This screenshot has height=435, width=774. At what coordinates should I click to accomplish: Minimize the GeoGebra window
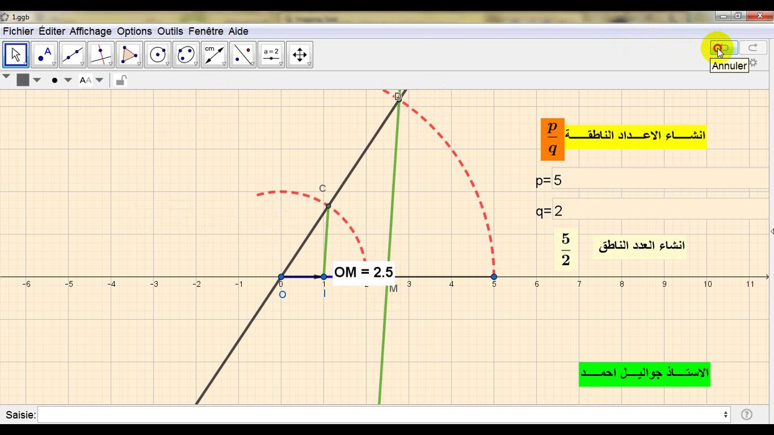722,16
